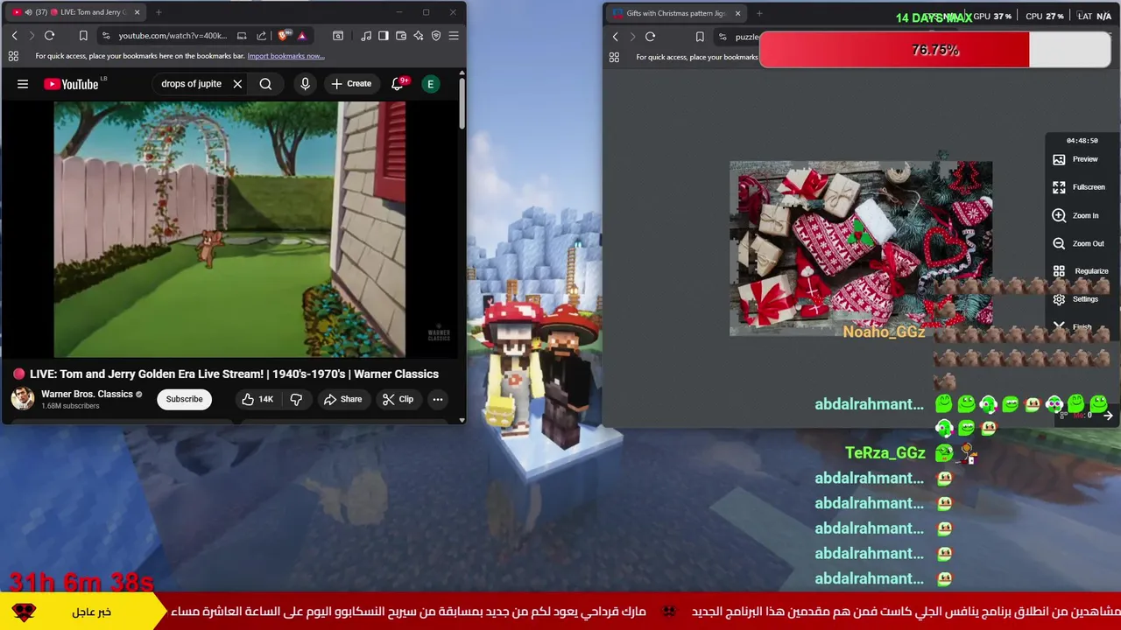Click the YouTube page scrollbar
Viewport: 1121px width, 630px height.
[x=462, y=105]
